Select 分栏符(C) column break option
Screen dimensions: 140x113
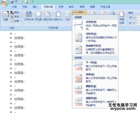[95, 37]
